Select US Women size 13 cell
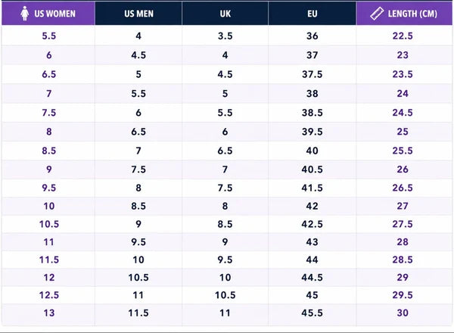Viewport: 454px width, 333px height. (48, 313)
